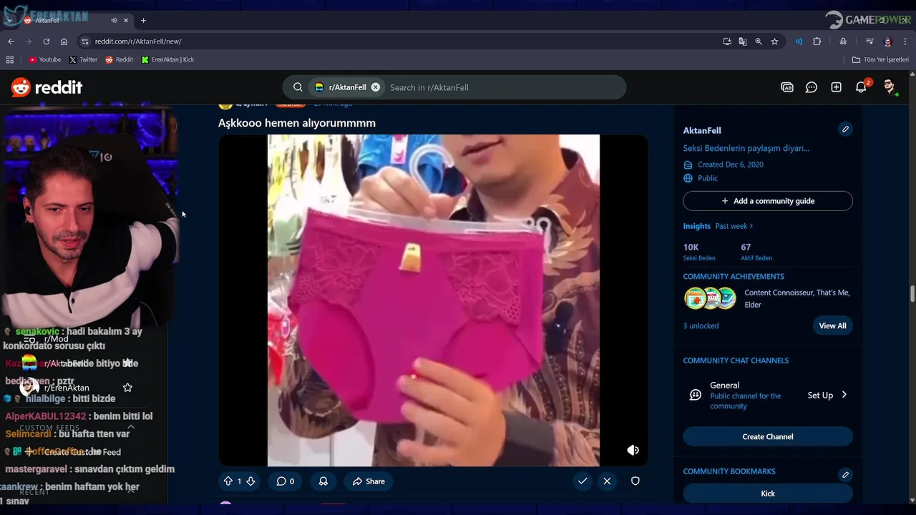Open the tab search dropdown arrow

point(9,21)
